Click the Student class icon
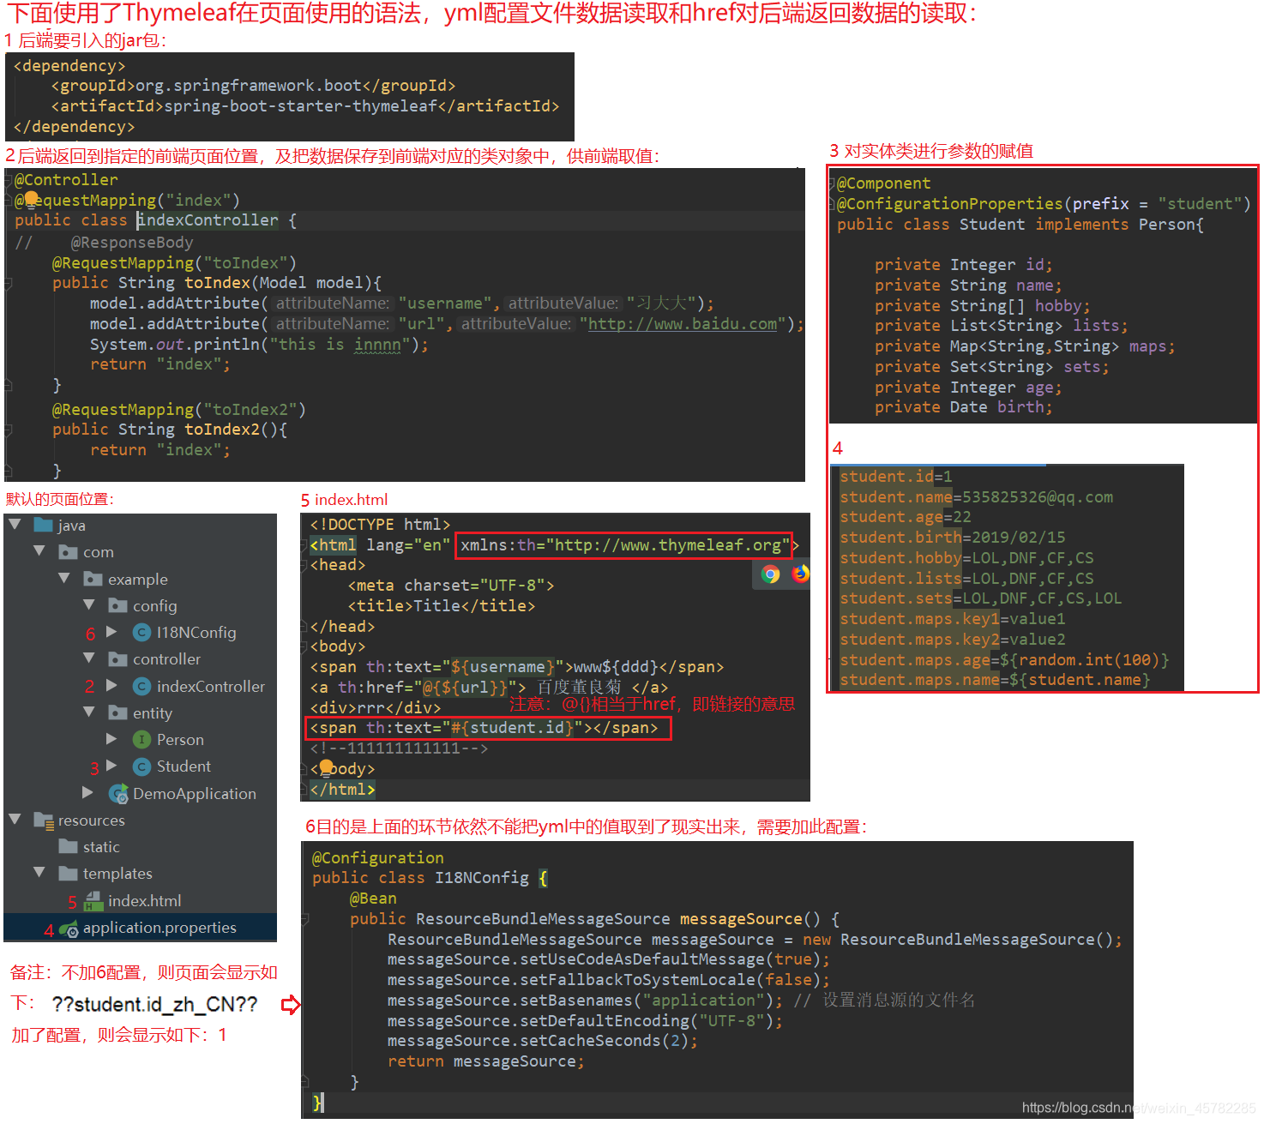This screenshot has height=1124, width=1264. (x=142, y=766)
